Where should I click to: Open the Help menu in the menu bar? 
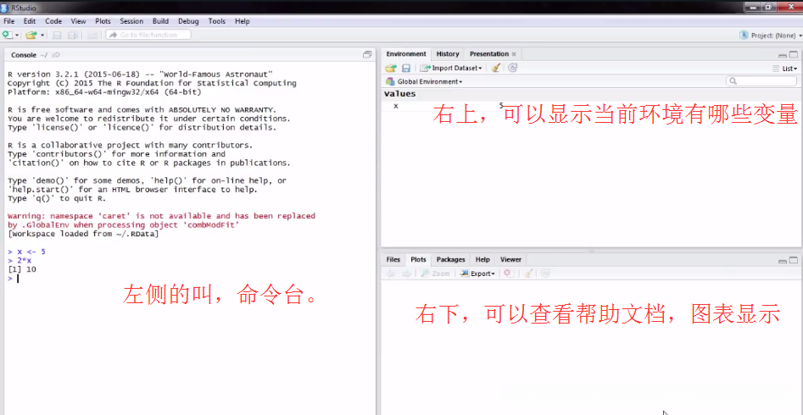point(243,21)
